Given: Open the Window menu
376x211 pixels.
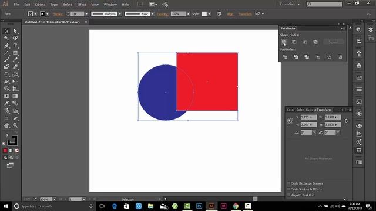Looking at the screenshot, I should pos(110,5).
